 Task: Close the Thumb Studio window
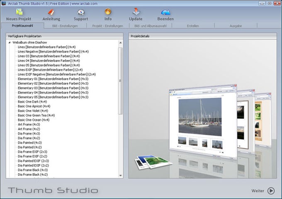click(x=277, y=3)
